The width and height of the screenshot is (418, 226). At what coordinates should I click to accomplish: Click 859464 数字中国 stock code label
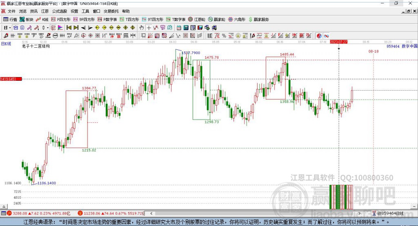pos(402,46)
